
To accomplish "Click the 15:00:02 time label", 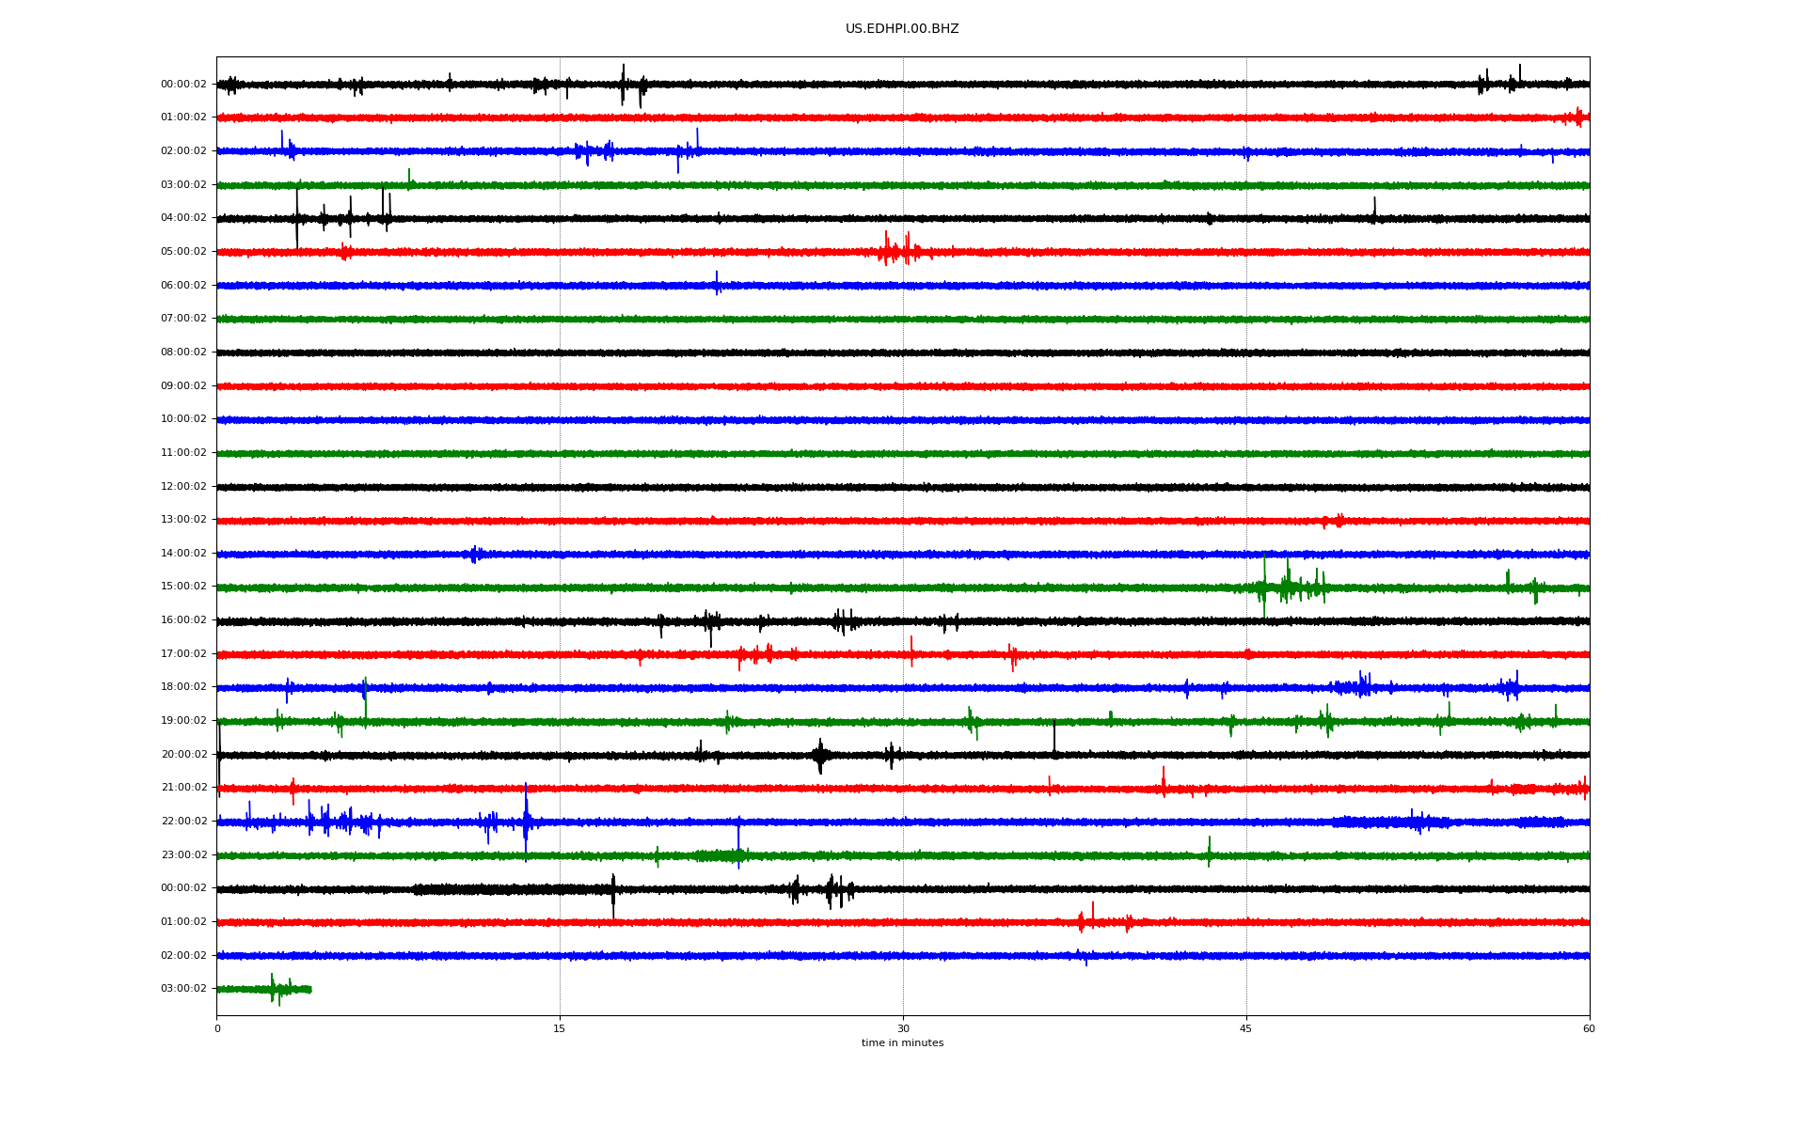I will (183, 587).
